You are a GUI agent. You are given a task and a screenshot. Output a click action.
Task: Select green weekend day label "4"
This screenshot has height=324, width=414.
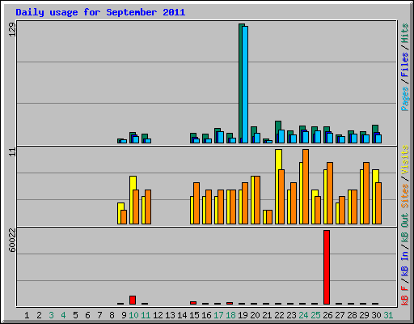click(x=63, y=315)
